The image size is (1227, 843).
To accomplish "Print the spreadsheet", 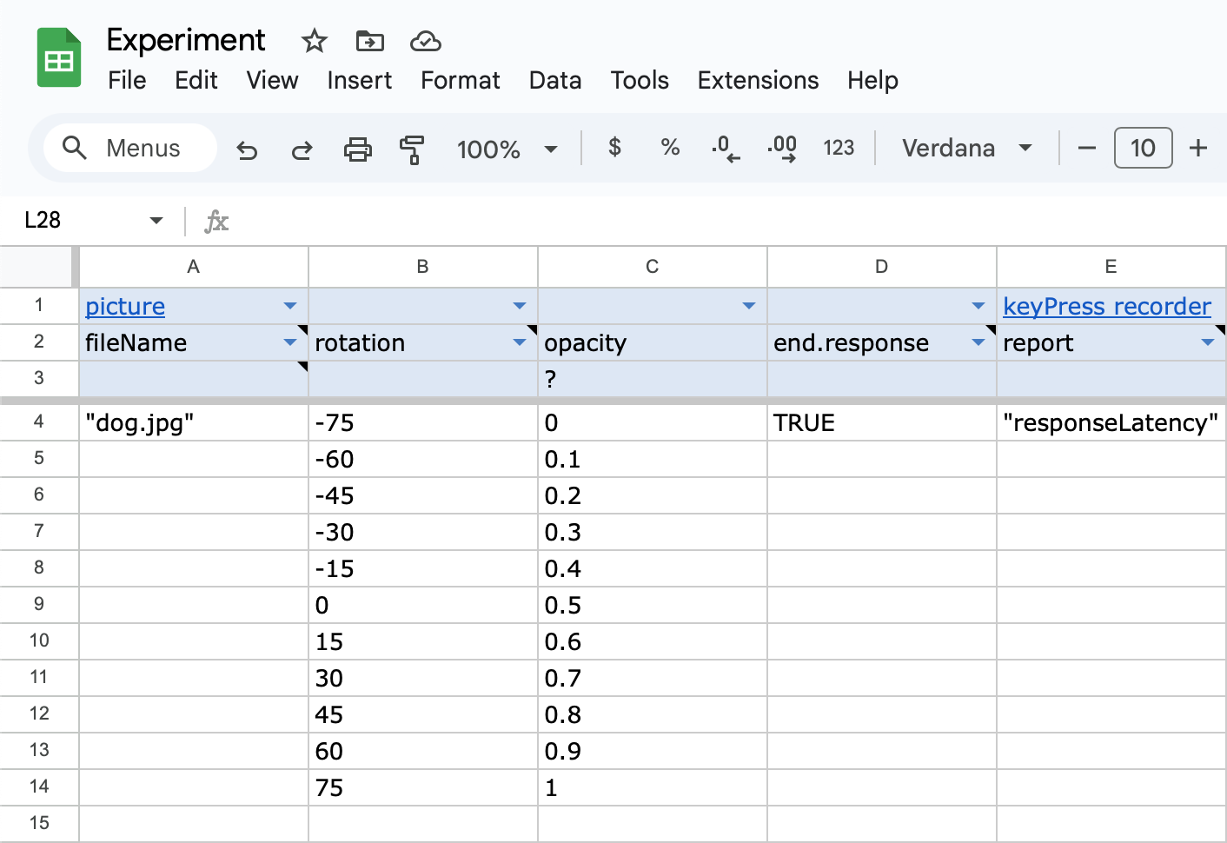I will tap(357, 149).
